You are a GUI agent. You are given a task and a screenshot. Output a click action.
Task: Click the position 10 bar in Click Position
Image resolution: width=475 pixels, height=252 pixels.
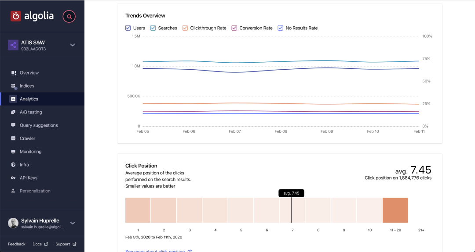(x=369, y=210)
